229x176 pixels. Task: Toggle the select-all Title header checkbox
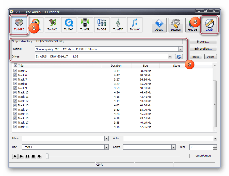[15, 65]
